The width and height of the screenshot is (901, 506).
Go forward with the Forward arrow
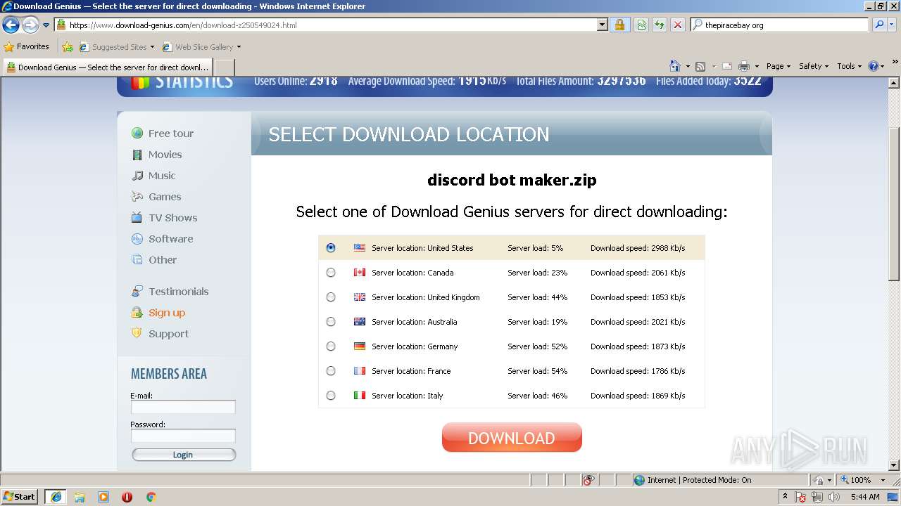tap(30, 25)
